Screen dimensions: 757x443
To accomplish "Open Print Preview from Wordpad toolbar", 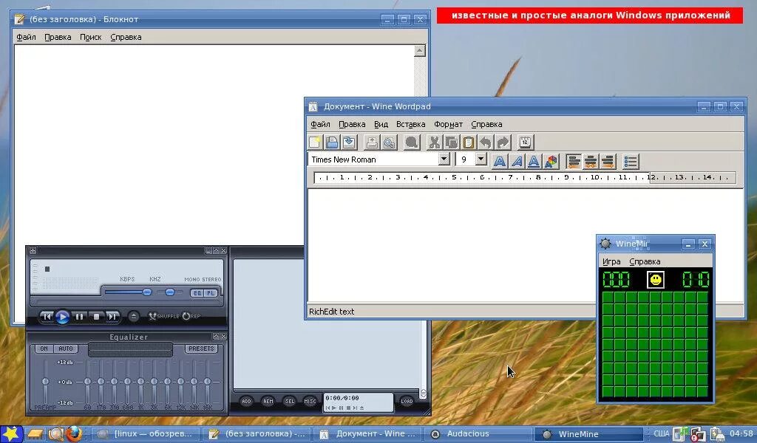I will point(389,142).
